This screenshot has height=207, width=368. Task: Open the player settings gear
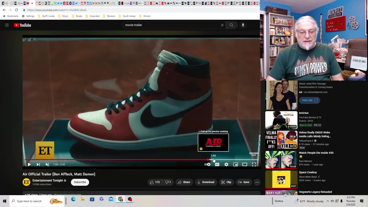pos(226,164)
